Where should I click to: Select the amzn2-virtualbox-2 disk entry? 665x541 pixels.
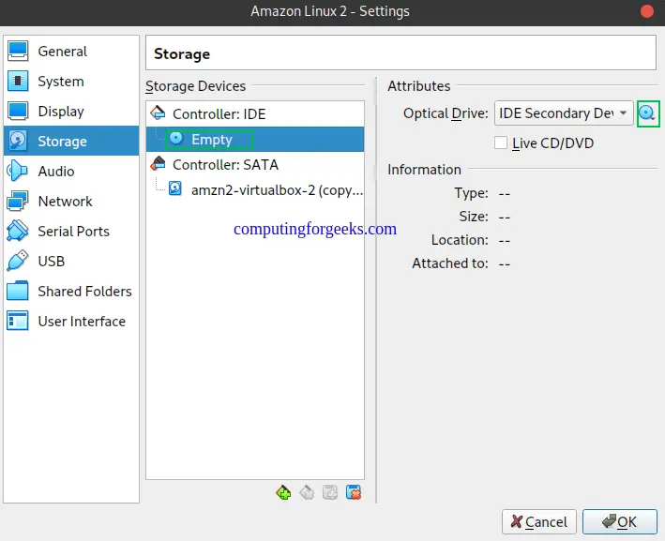pyautogui.click(x=255, y=190)
